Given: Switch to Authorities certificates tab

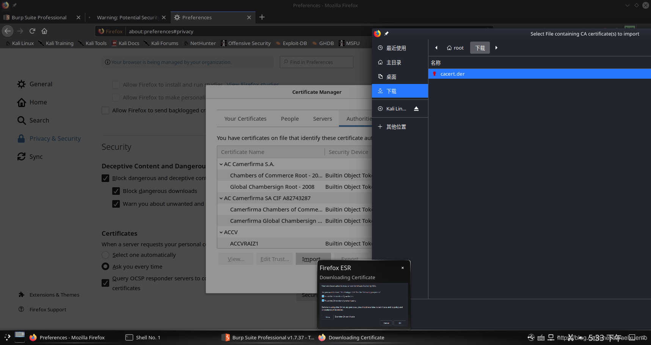Looking at the screenshot, I should pyautogui.click(x=356, y=119).
